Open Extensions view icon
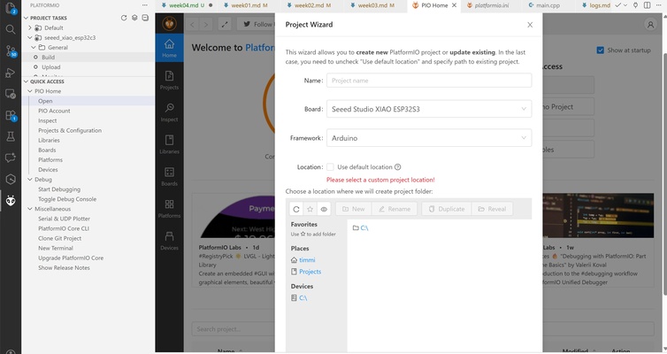 click(x=11, y=115)
